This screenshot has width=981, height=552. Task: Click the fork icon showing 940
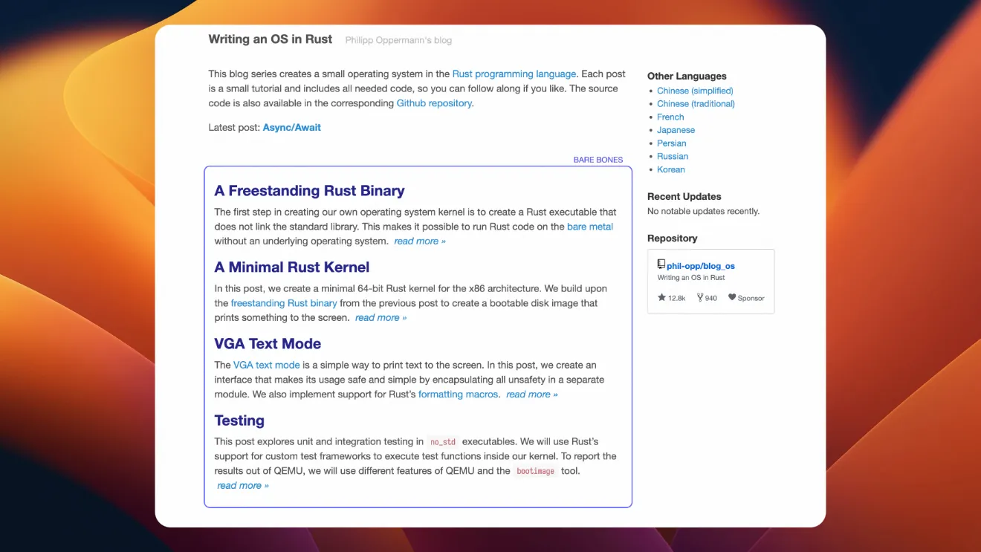700,298
